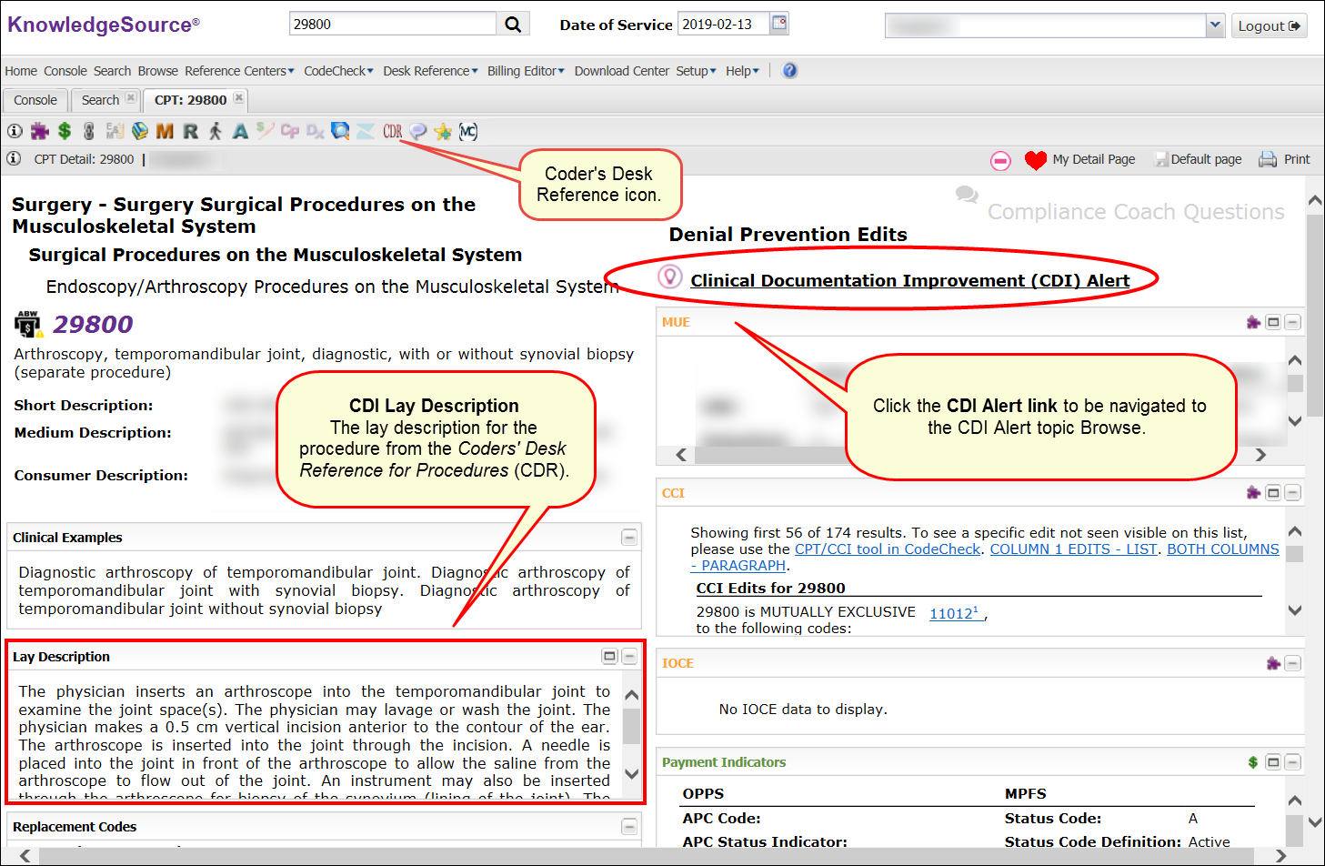The height and width of the screenshot is (866, 1325).
Task: Open the Clinical Documentation Improvement (CDI) Alert link
Action: 909,280
